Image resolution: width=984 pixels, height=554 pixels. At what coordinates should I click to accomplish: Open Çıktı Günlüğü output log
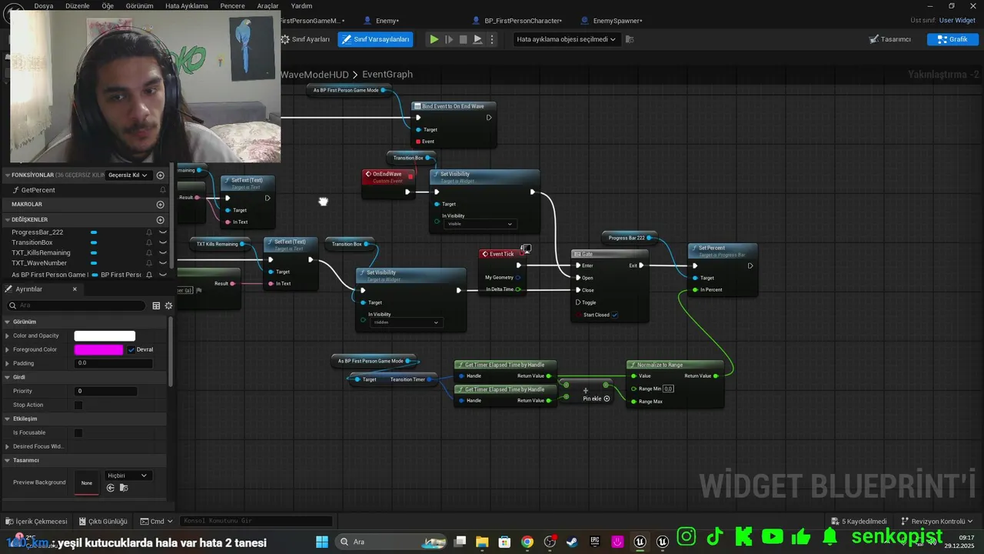102,521
